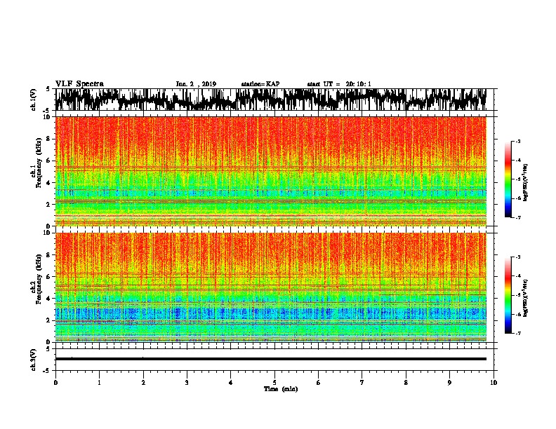Click the "-3" label atop ch.1 color bar
This screenshot has width=556, height=429.
[517, 141]
